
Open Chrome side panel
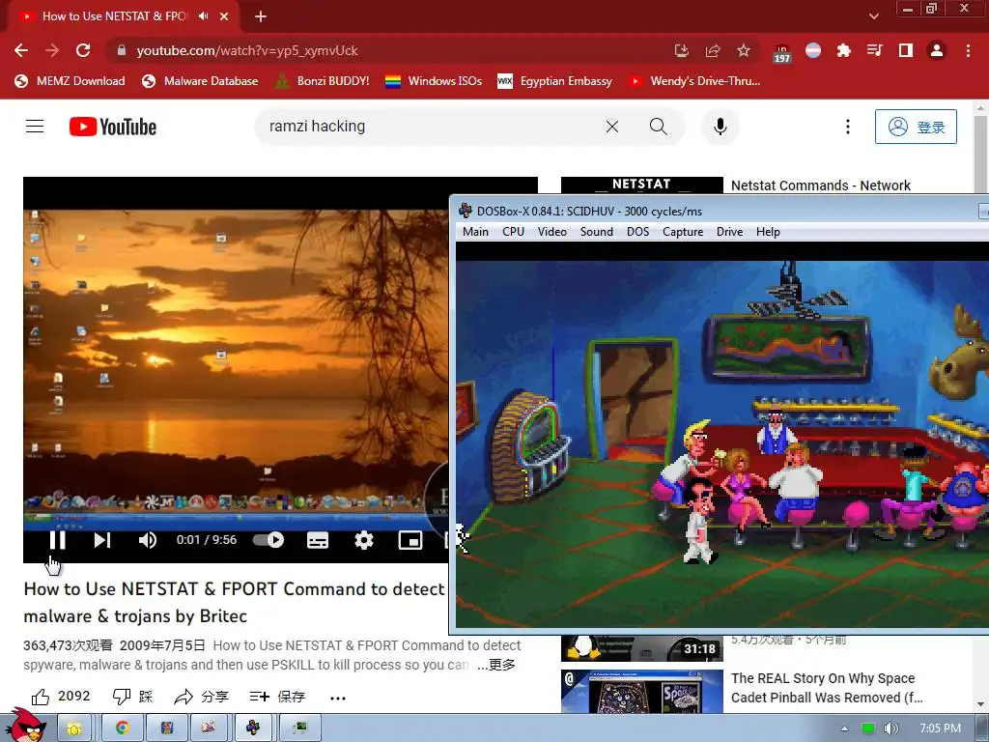coord(906,50)
